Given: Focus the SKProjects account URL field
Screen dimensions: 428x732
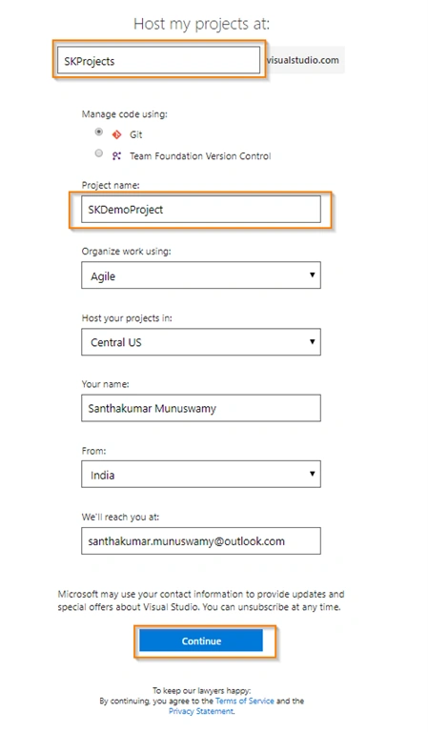Looking at the screenshot, I should point(158,60).
